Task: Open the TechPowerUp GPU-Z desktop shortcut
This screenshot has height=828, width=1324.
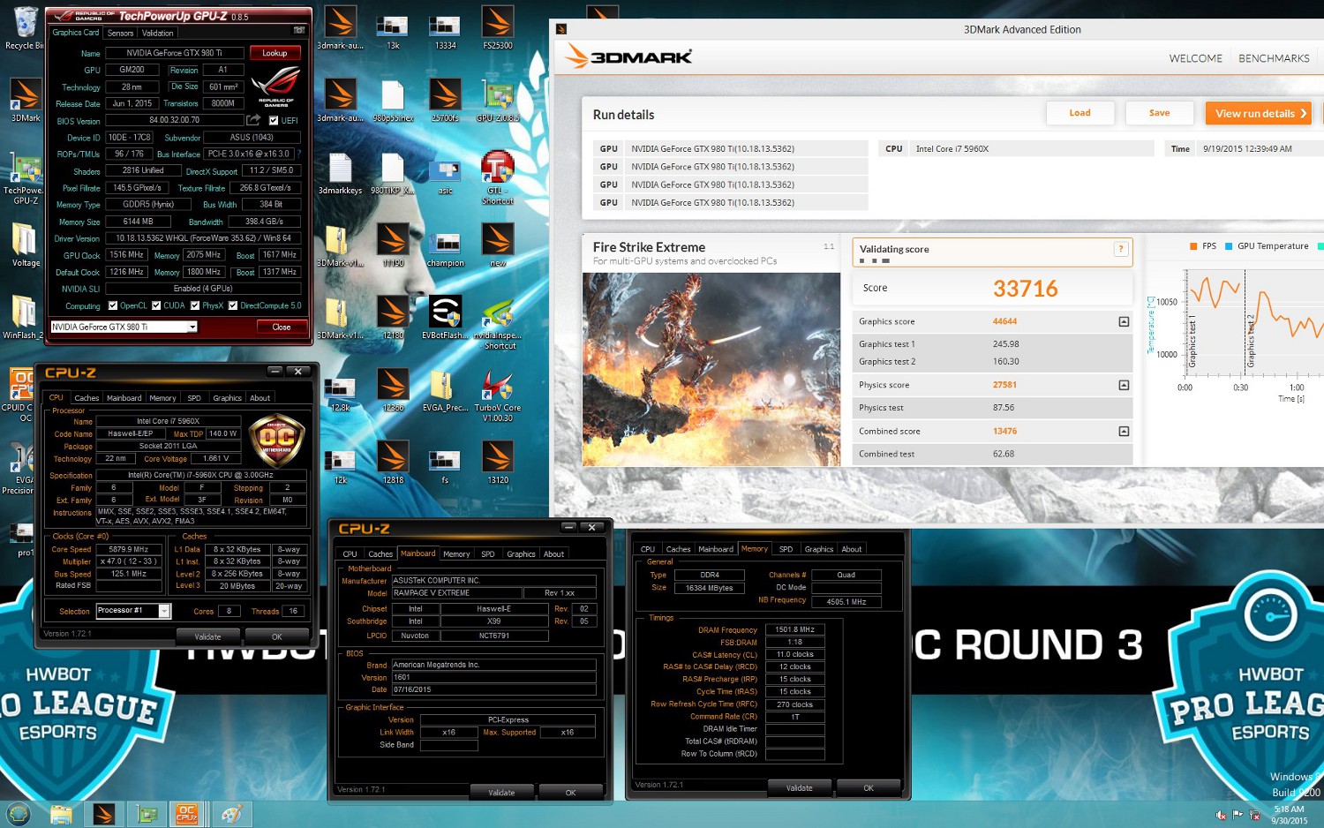Action: tap(26, 177)
